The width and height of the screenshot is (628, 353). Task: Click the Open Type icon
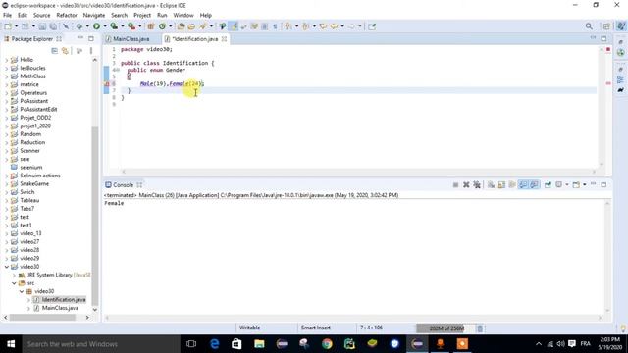181,26
